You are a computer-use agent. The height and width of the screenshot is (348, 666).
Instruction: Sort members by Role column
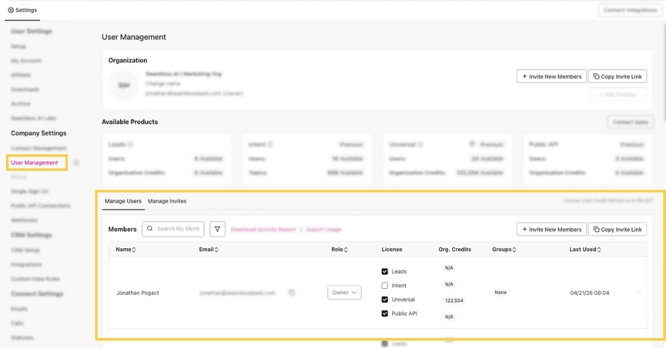point(340,250)
